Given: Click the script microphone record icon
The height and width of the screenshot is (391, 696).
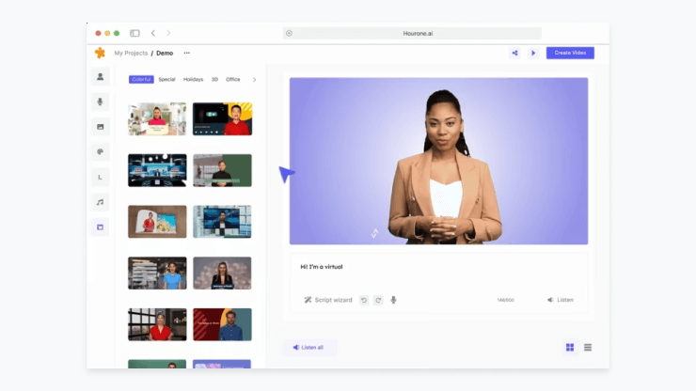Looking at the screenshot, I should point(393,301).
